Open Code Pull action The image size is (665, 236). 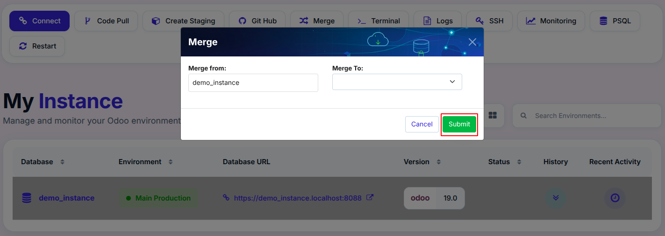coord(107,21)
